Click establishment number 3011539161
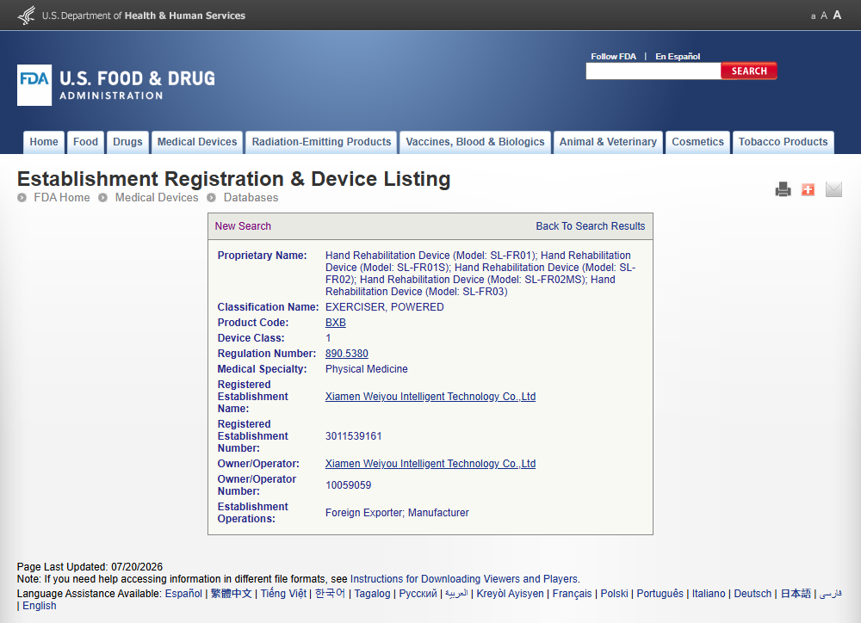Screen dimensions: 861x623 [x=354, y=435]
